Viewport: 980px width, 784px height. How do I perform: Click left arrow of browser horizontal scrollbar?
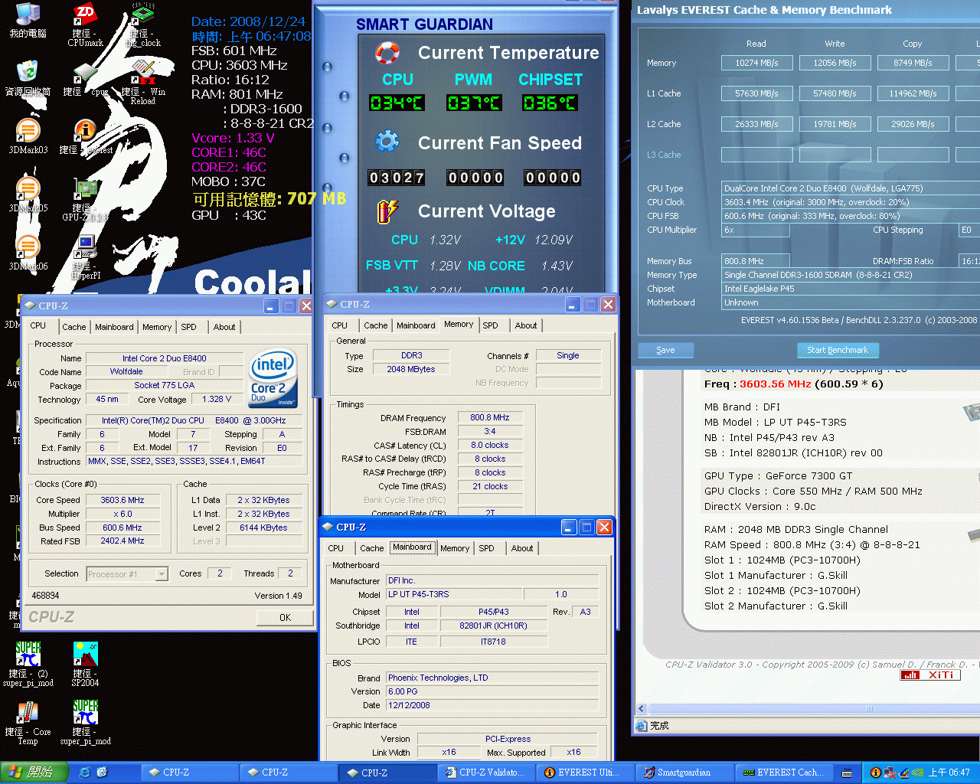642,709
